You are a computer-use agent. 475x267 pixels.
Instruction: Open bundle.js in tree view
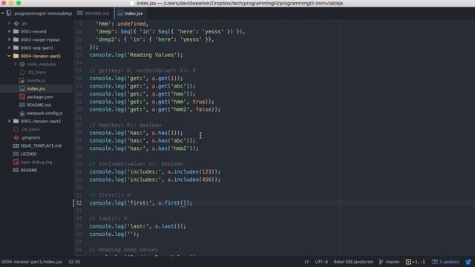click(x=36, y=81)
